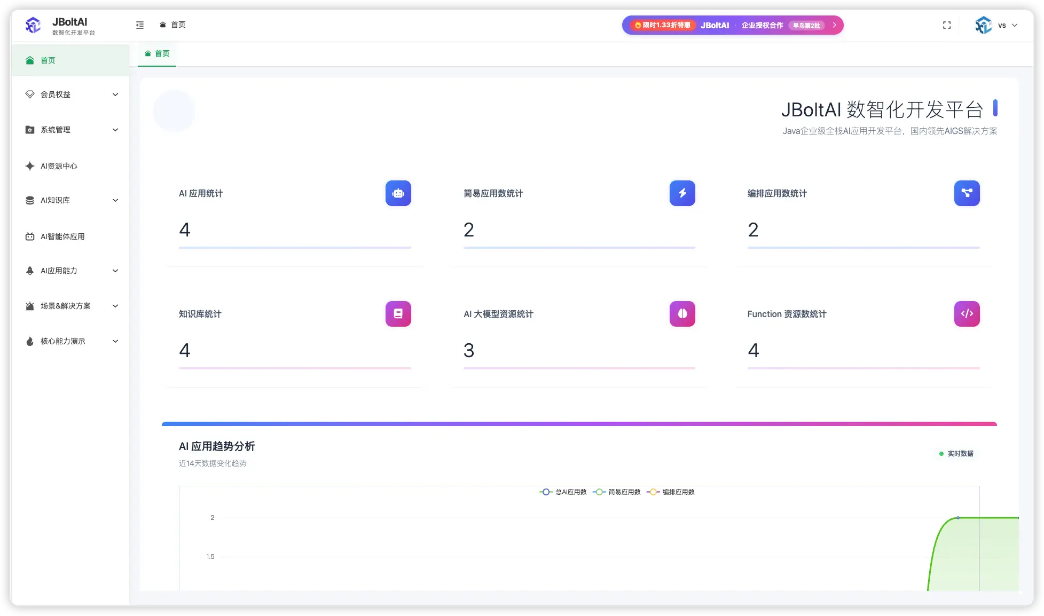This screenshot has width=1044, height=616.
Task: Expand the AI知识库 menu chevron
Action: (115, 200)
